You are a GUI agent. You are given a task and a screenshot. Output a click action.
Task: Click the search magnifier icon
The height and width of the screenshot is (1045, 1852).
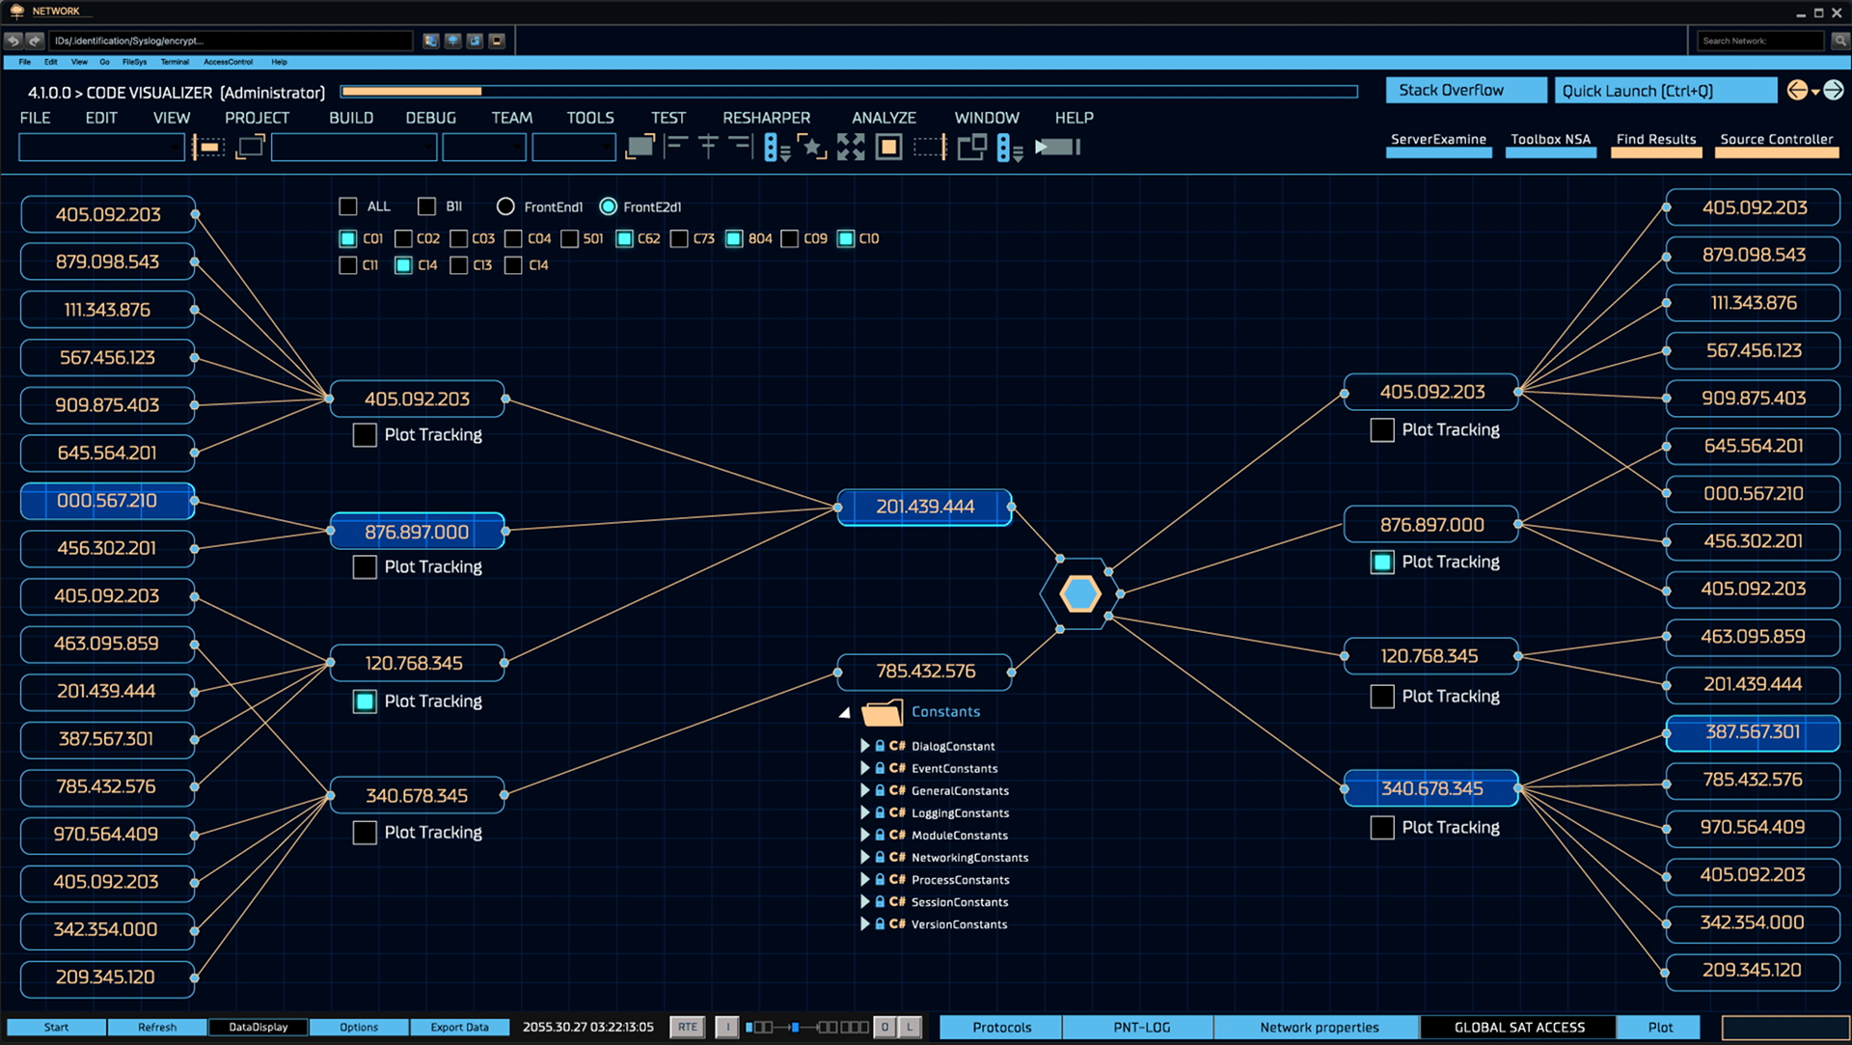(x=1839, y=41)
